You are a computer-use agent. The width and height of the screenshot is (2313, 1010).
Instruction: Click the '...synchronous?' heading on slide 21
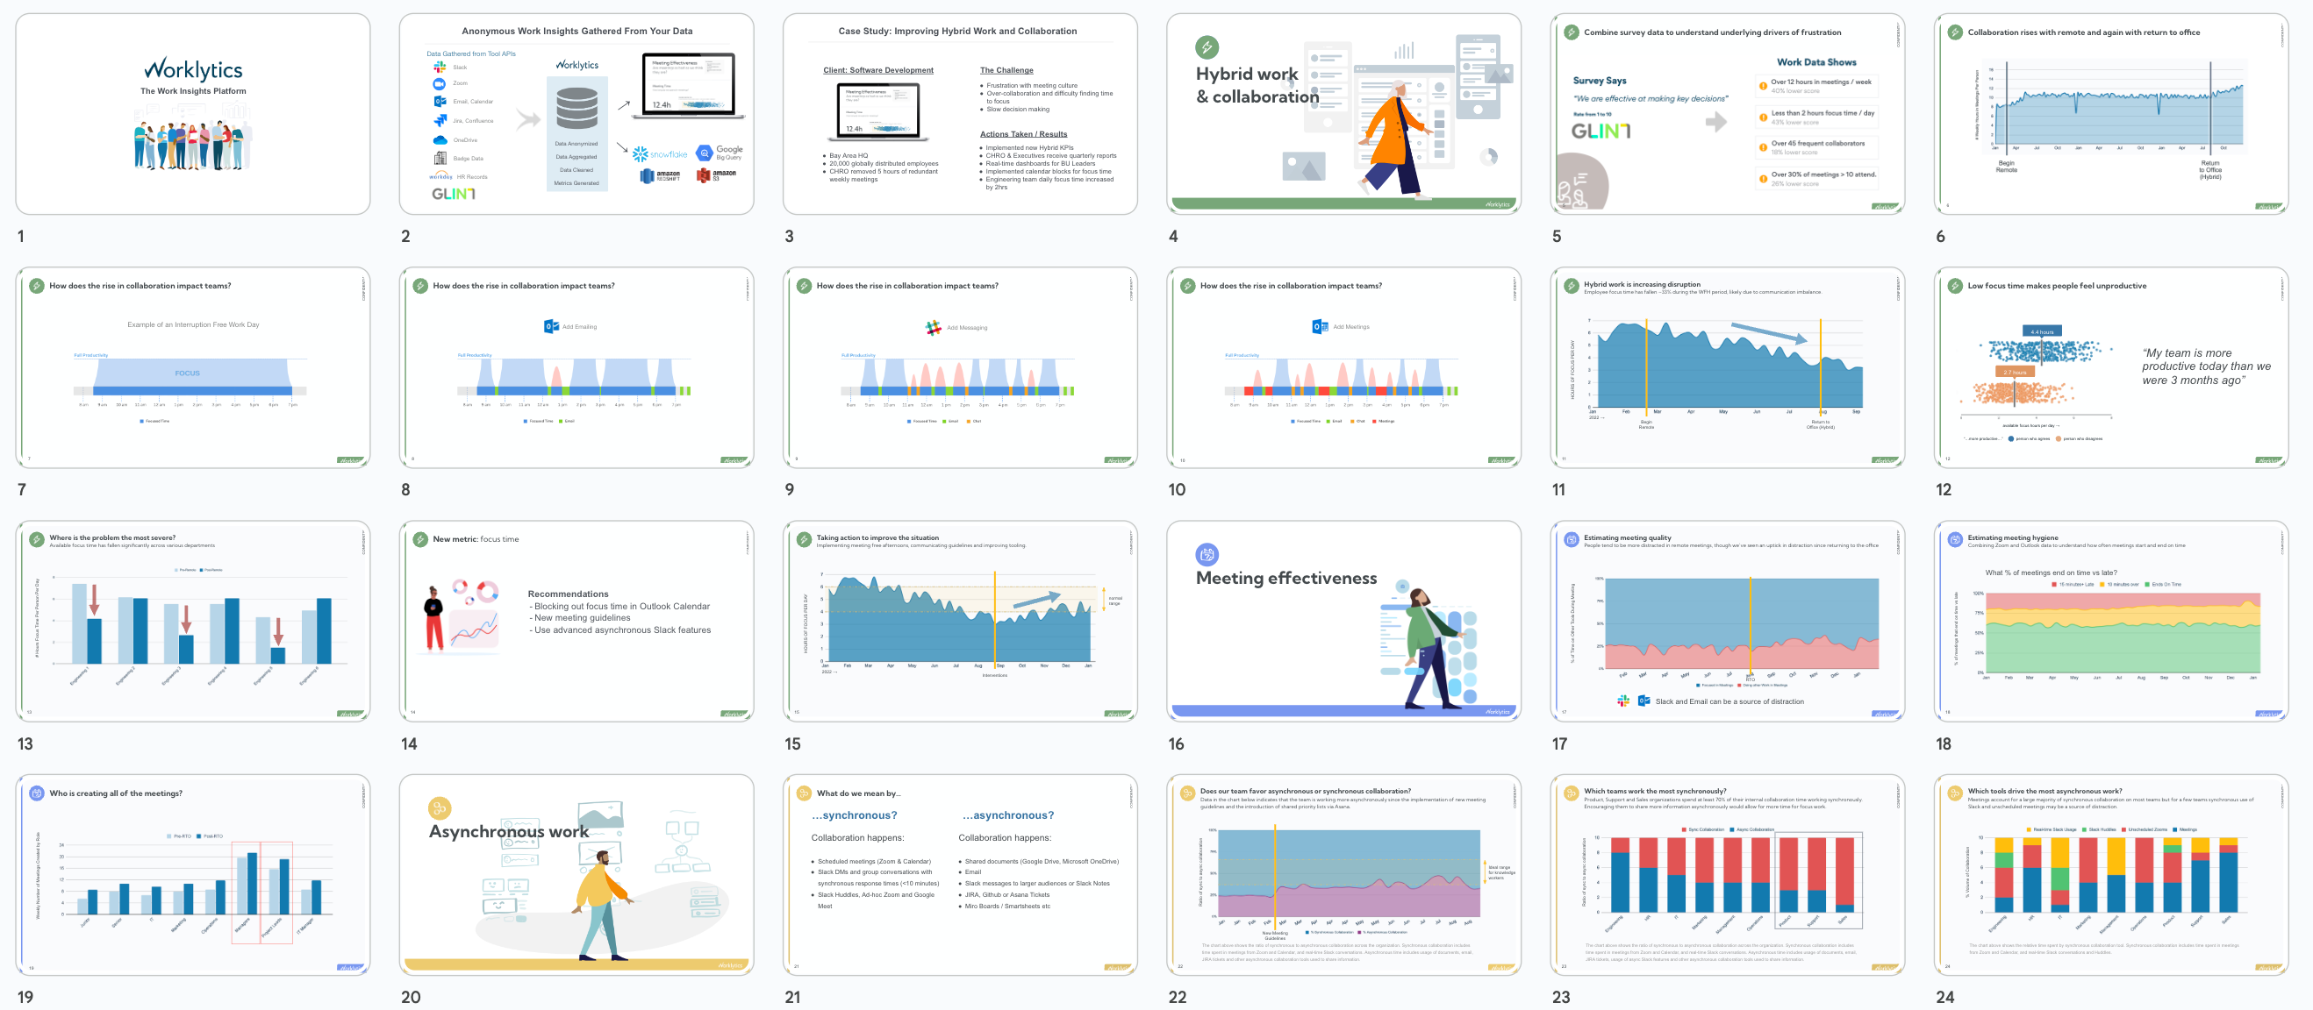(854, 815)
